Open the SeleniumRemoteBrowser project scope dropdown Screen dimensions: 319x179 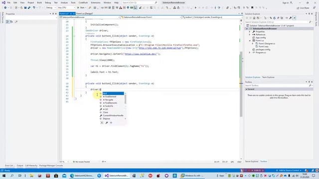pyautogui.click(x=90, y=17)
